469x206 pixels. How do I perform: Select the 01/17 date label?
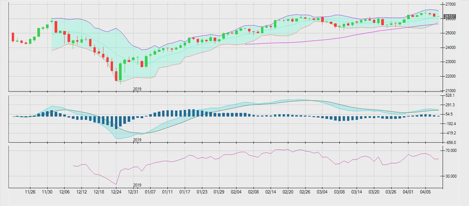tap(185, 191)
